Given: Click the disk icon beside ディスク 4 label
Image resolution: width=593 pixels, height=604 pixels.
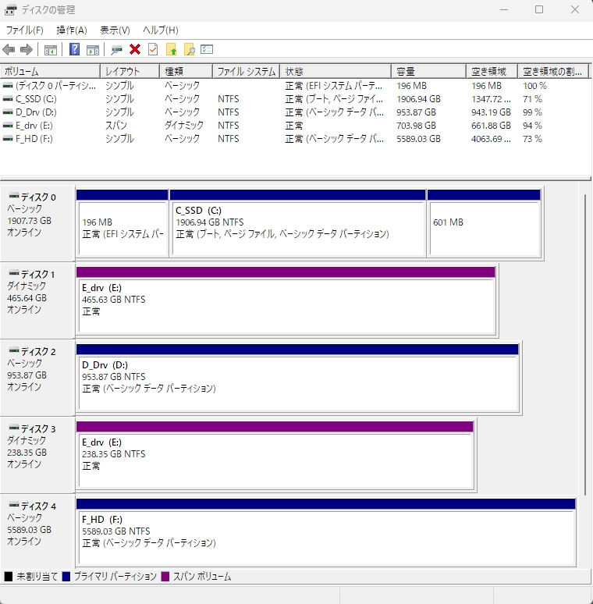Looking at the screenshot, I should pos(14,505).
